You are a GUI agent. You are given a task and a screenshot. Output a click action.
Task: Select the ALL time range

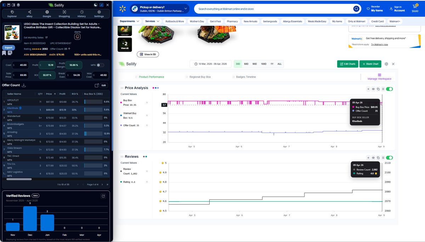[x=279, y=64]
